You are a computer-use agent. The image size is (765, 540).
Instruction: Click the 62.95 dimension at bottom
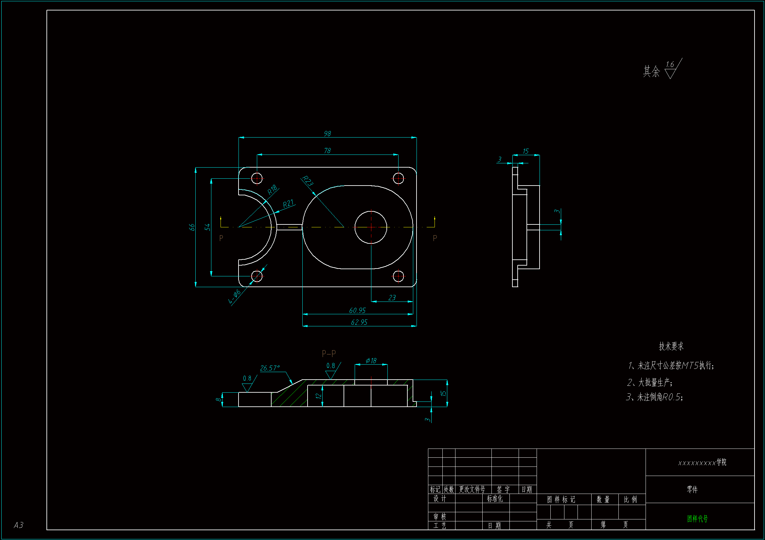point(359,322)
